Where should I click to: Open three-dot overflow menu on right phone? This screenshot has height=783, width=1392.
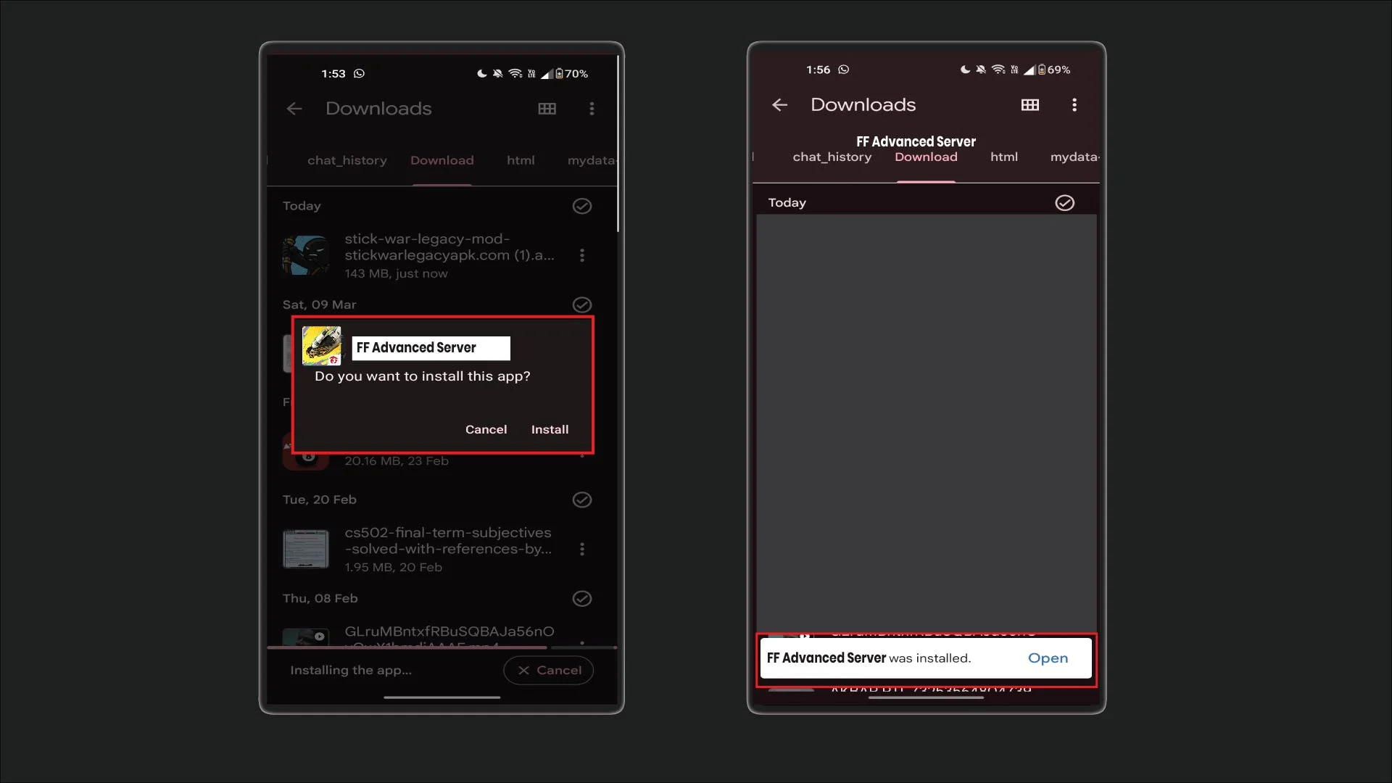tap(1074, 105)
